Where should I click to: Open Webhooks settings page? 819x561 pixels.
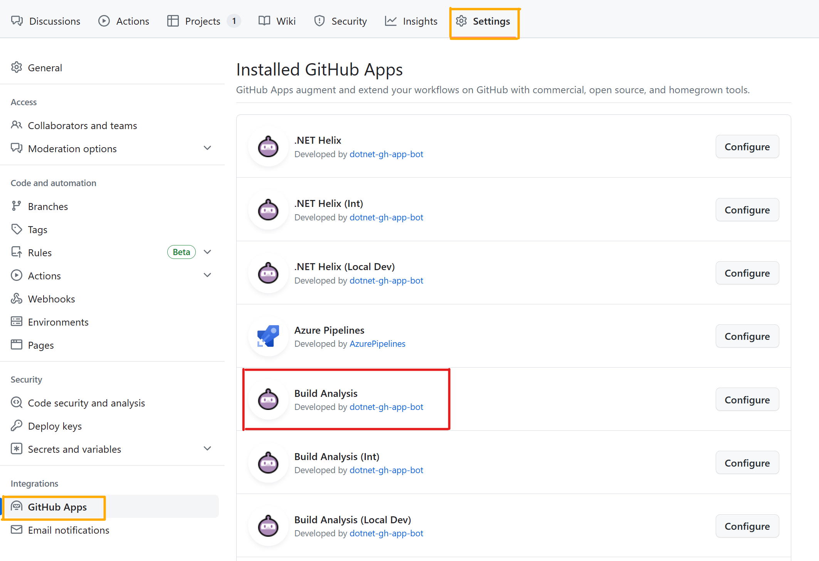(x=112, y=299)
